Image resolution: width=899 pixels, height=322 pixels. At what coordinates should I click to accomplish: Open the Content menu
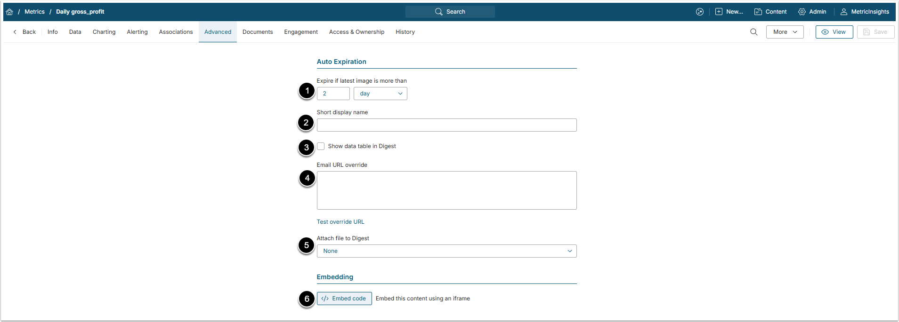tap(770, 12)
